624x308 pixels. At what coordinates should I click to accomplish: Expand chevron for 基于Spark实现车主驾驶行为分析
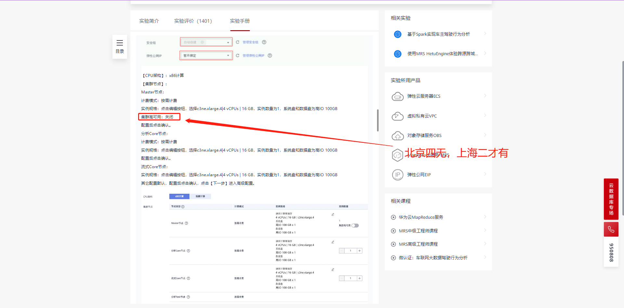tap(485, 33)
